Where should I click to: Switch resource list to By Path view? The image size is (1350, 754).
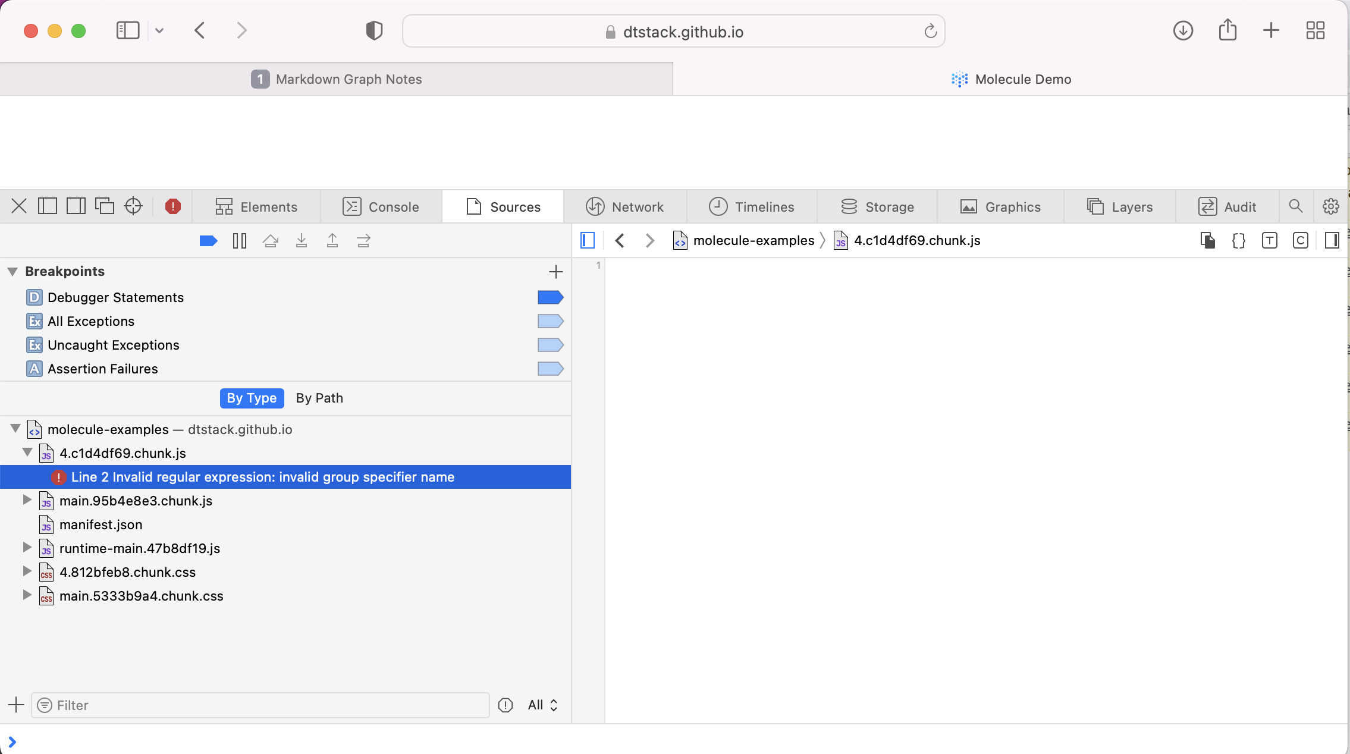(319, 398)
